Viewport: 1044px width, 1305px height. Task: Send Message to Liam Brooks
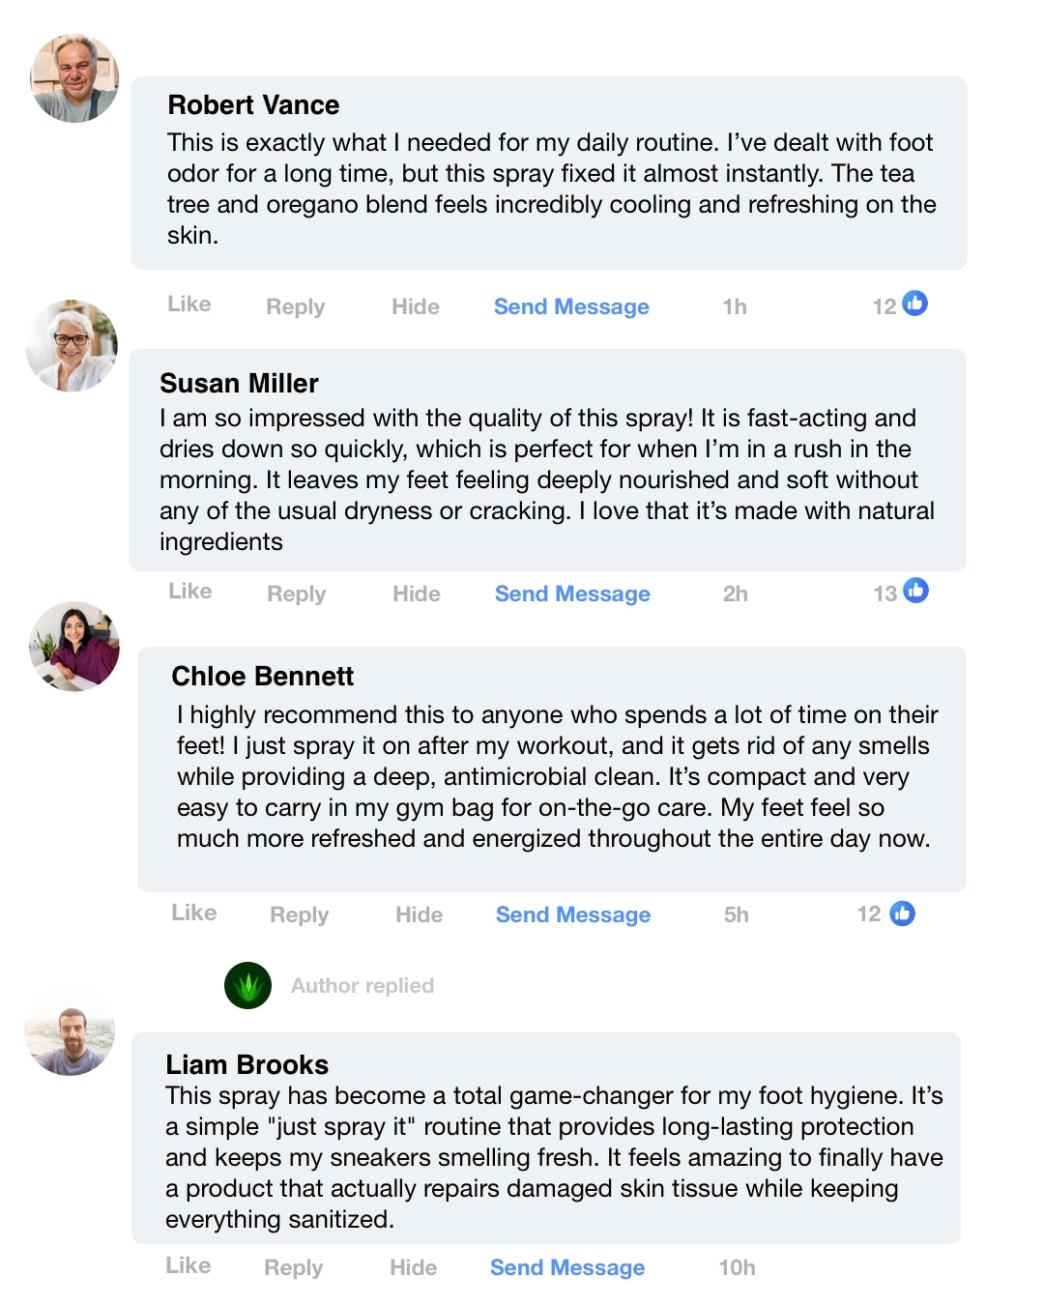[x=566, y=1267]
